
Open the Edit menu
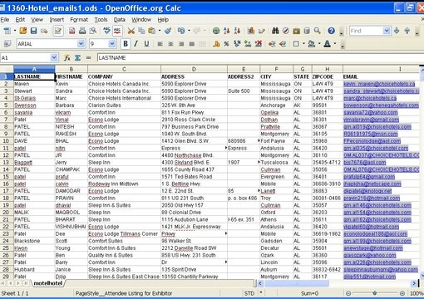pos(20,20)
